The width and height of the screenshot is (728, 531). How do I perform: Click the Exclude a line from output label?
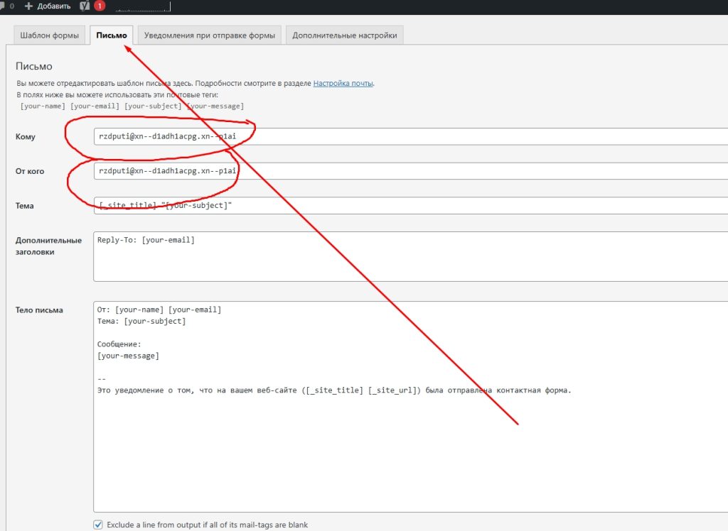(x=207, y=525)
